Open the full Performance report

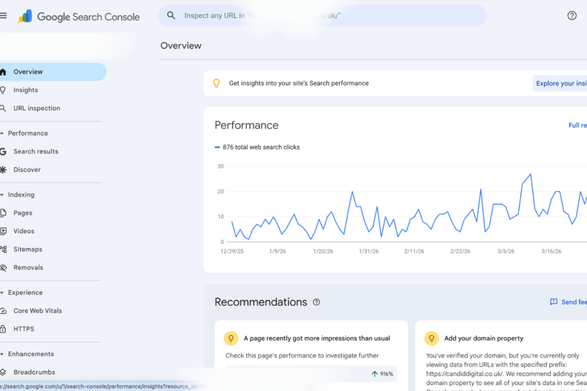[x=578, y=125]
